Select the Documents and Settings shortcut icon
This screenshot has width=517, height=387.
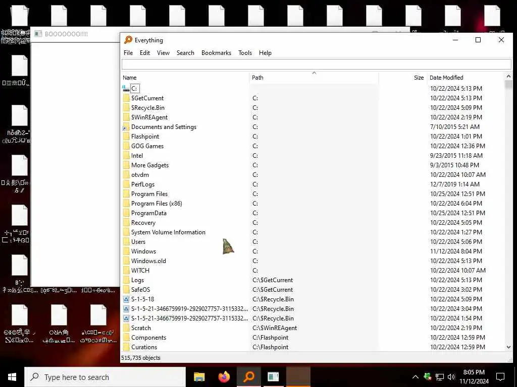[126, 127]
